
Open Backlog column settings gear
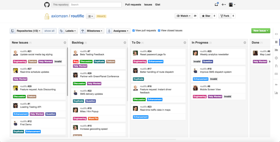point(125,43)
